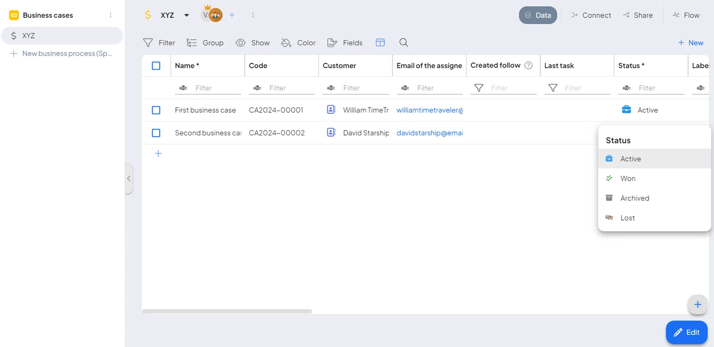Choose Active in the Status menu
The width and height of the screenshot is (714, 347).
point(654,159)
